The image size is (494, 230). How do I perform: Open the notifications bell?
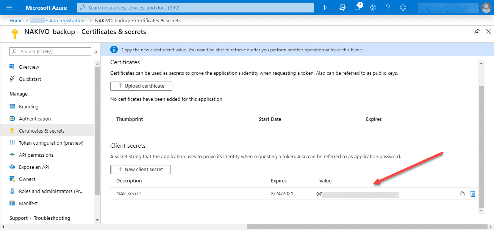358,8
